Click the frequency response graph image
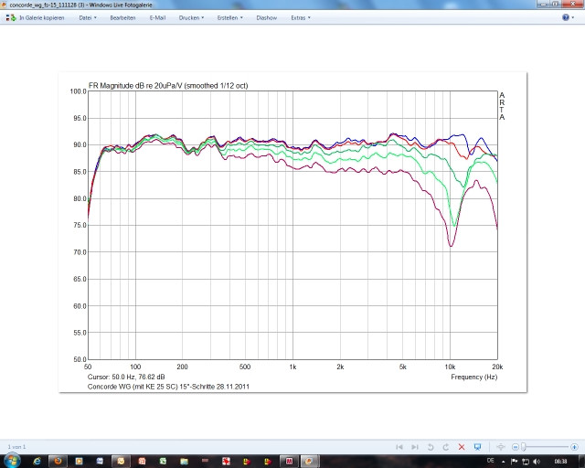The width and height of the screenshot is (585, 468). (x=292, y=233)
